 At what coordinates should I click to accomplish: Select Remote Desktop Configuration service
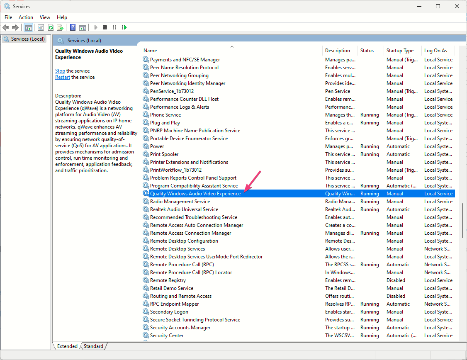click(299, 241)
